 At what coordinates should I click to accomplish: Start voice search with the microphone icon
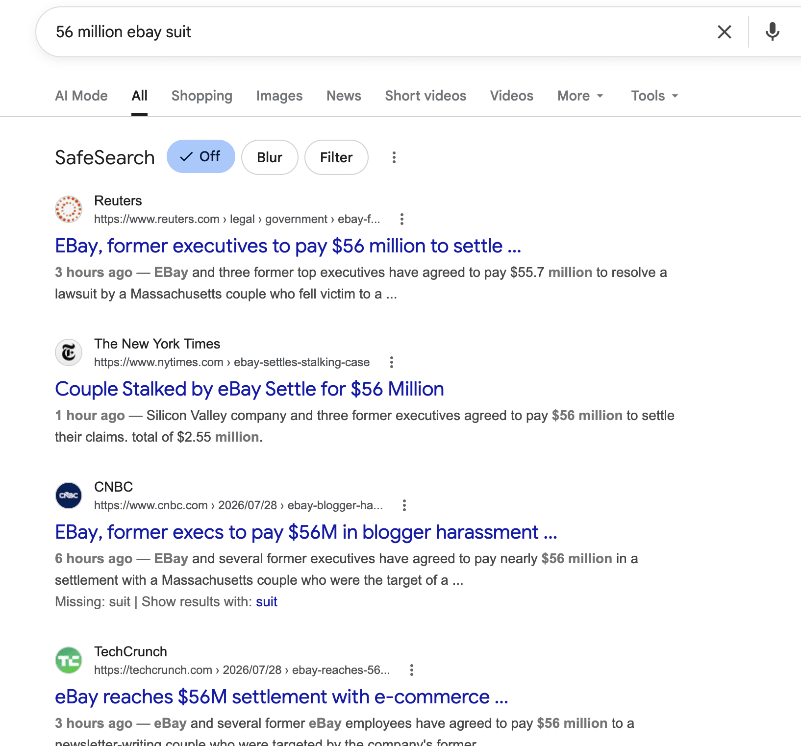coord(772,32)
